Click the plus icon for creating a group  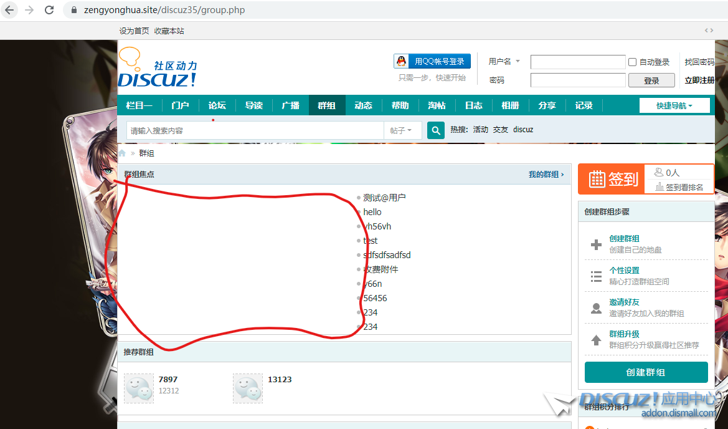tap(596, 244)
